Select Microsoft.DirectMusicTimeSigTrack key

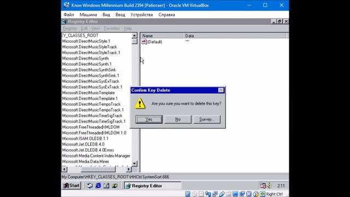pyautogui.click(x=92, y=115)
